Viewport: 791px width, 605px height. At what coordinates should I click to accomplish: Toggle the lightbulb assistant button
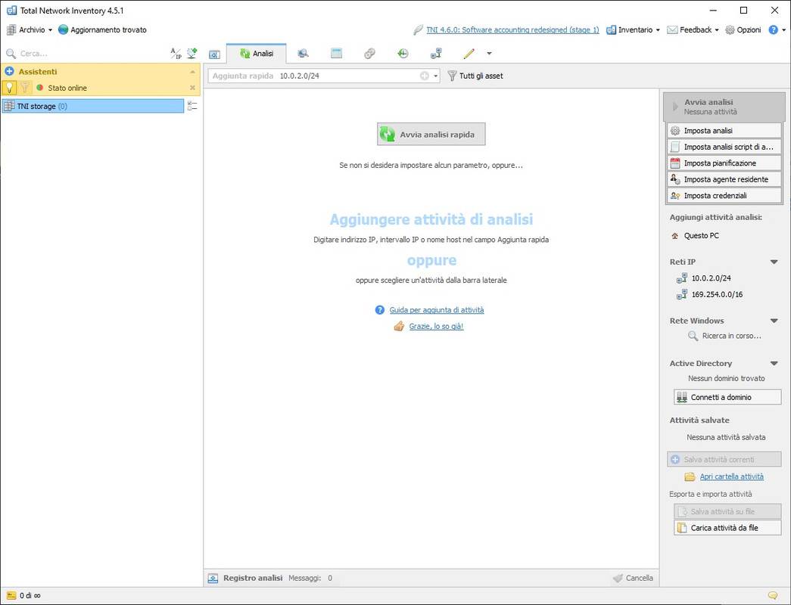(x=10, y=88)
